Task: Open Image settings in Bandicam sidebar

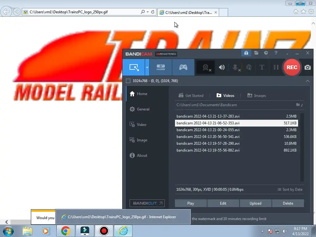Action: [139, 140]
